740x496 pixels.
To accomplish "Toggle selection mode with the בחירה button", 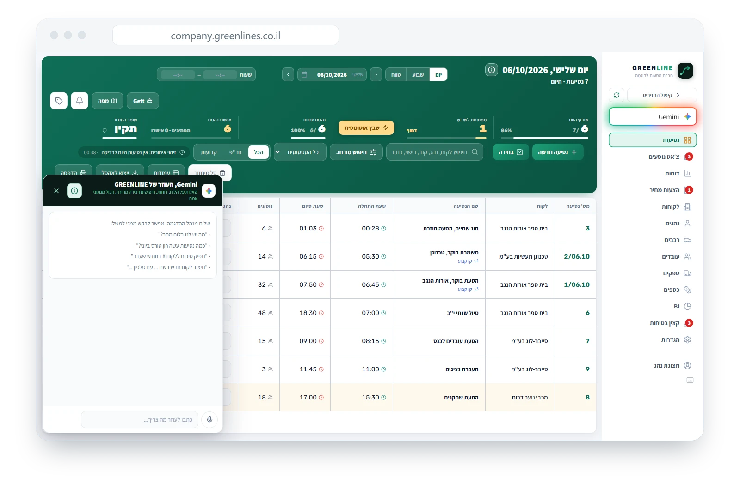I will [511, 152].
